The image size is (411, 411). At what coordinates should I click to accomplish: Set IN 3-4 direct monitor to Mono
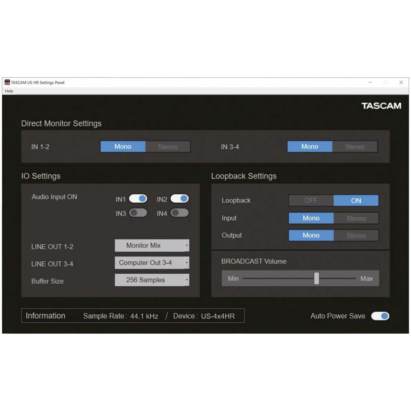pos(310,147)
